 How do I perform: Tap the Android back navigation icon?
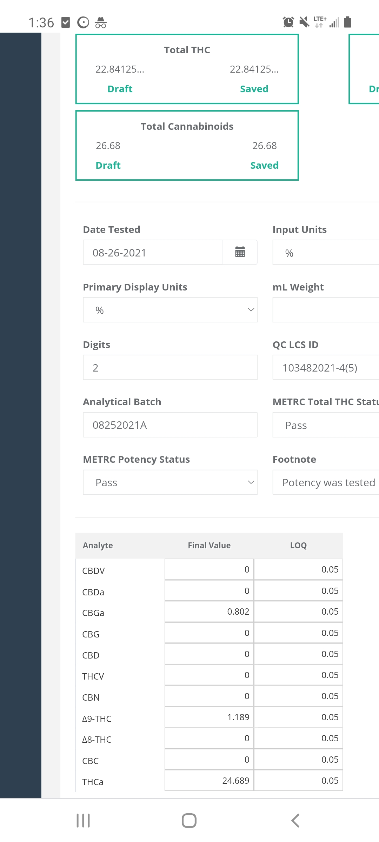click(295, 821)
